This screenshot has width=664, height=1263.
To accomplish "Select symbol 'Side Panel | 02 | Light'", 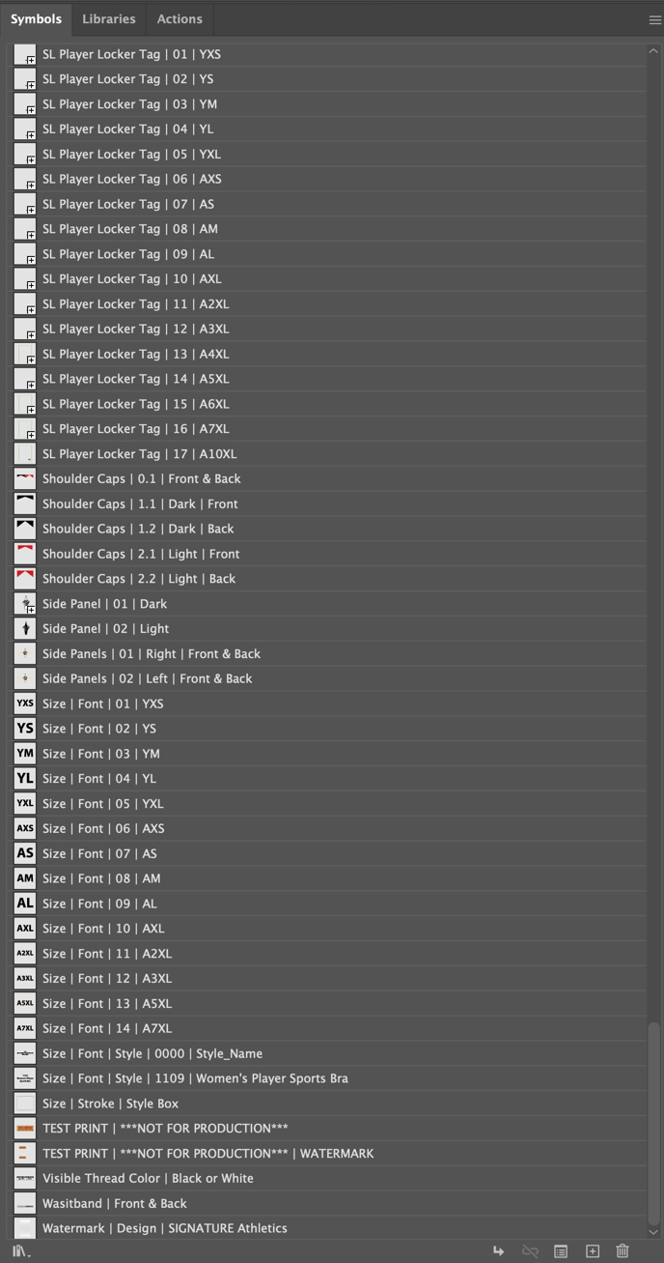I will click(105, 629).
